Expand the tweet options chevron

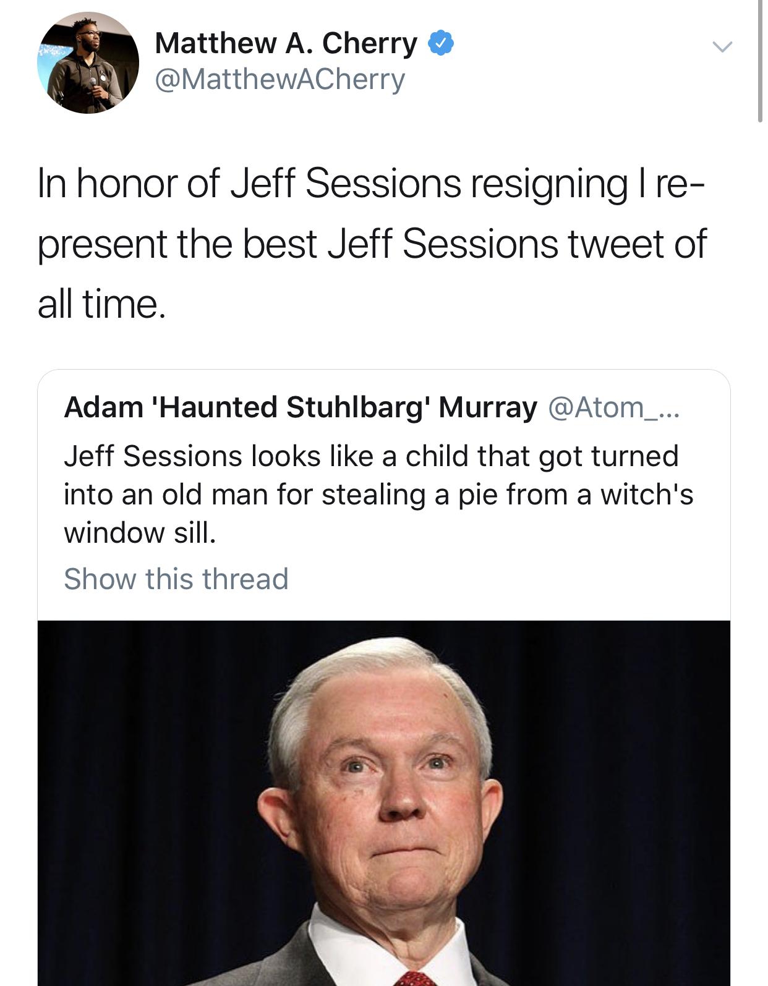(x=722, y=46)
